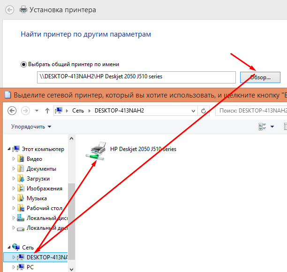Collapse the Сеть tree node
287x272 pixels.
8,247
